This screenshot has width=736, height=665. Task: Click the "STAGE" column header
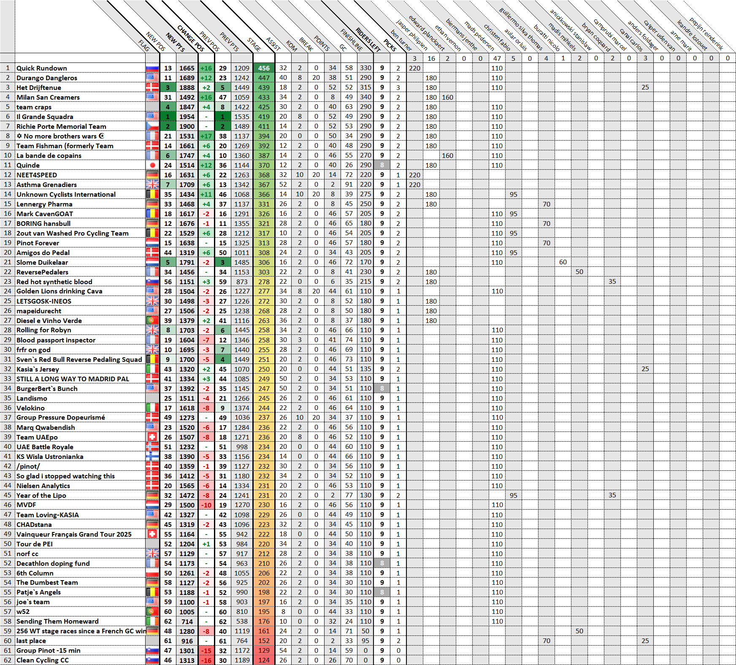coord(254,45)
